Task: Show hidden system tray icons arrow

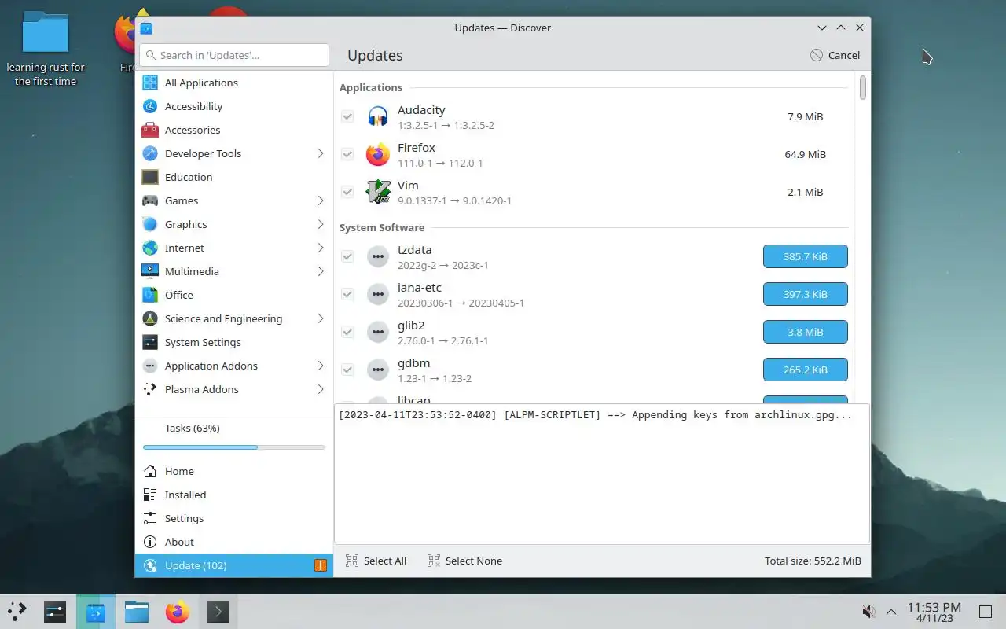Action: pyautogui.click(x=891, y=612)
